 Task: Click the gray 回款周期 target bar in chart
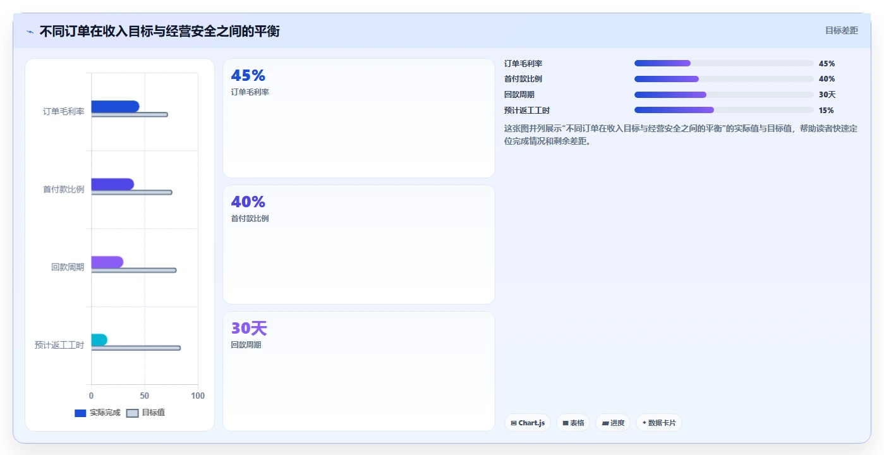click(134, 270)
